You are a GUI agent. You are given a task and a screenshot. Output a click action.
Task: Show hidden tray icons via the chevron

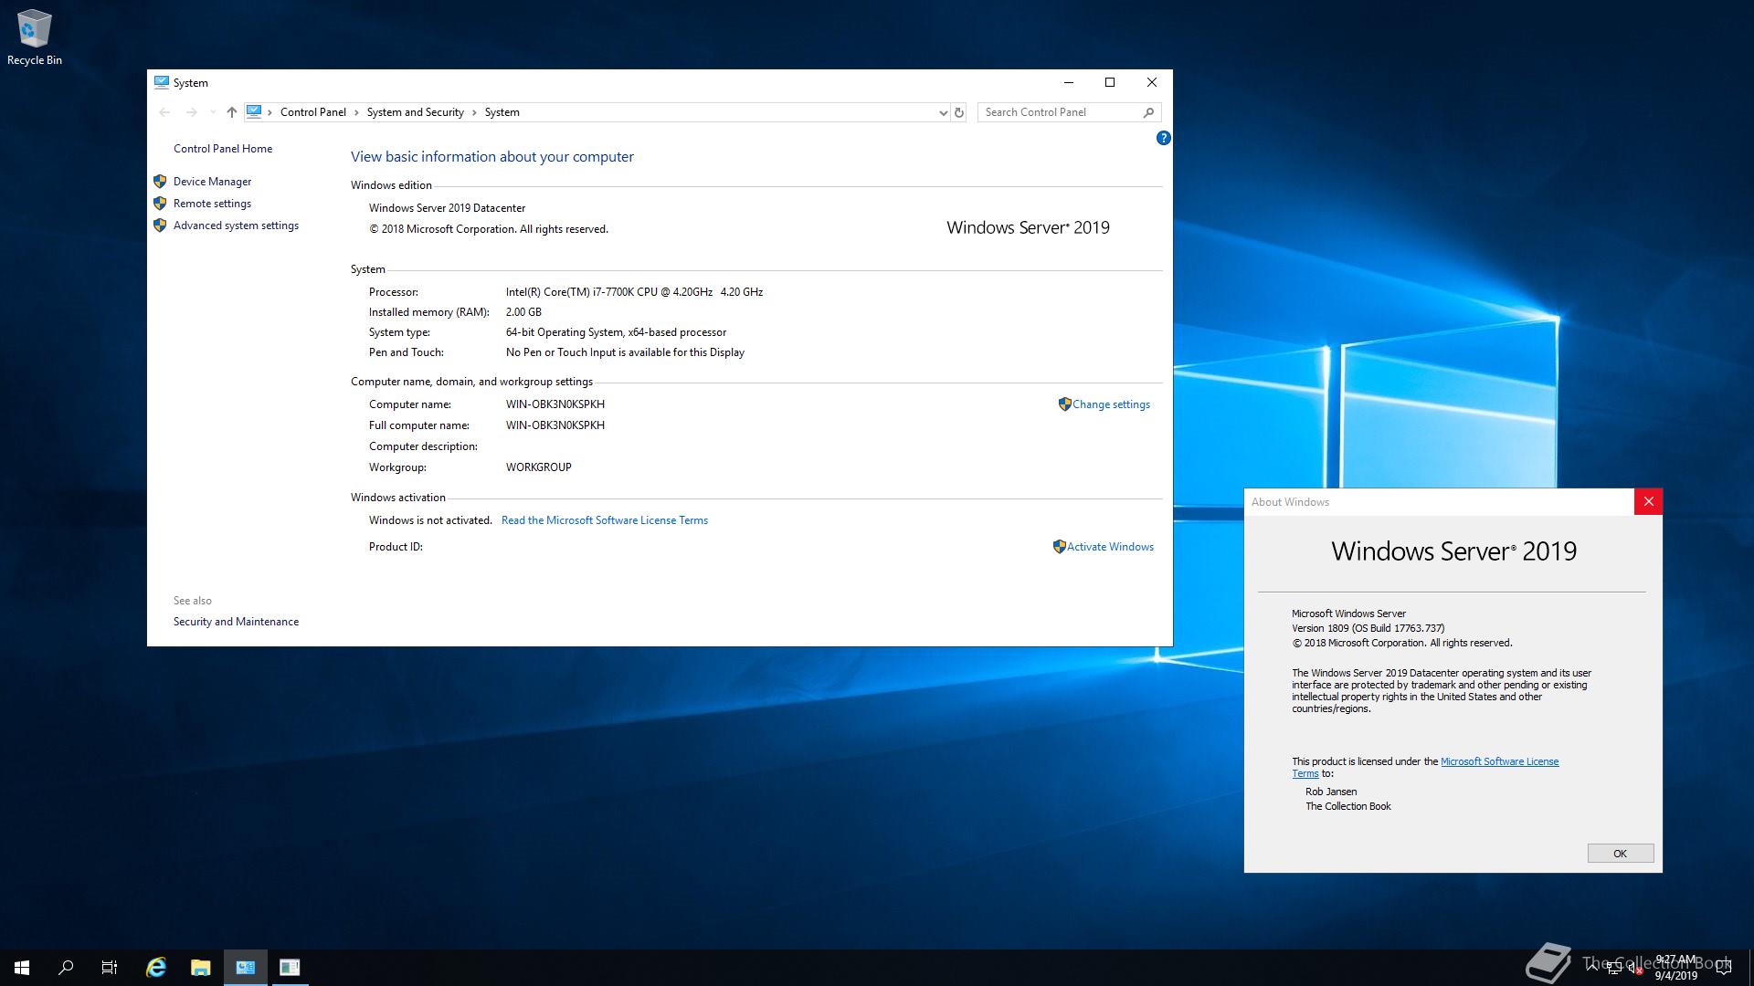[1592, 968]
